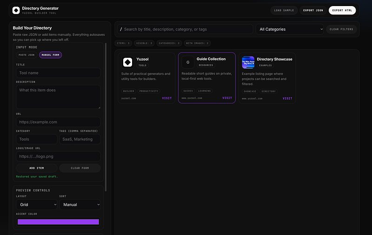Image resolution: width=372 pixels, height=235 pixels.
Task: Visit link on the Yuzool card
Action: pyautogui.click(x=167, y=98)
